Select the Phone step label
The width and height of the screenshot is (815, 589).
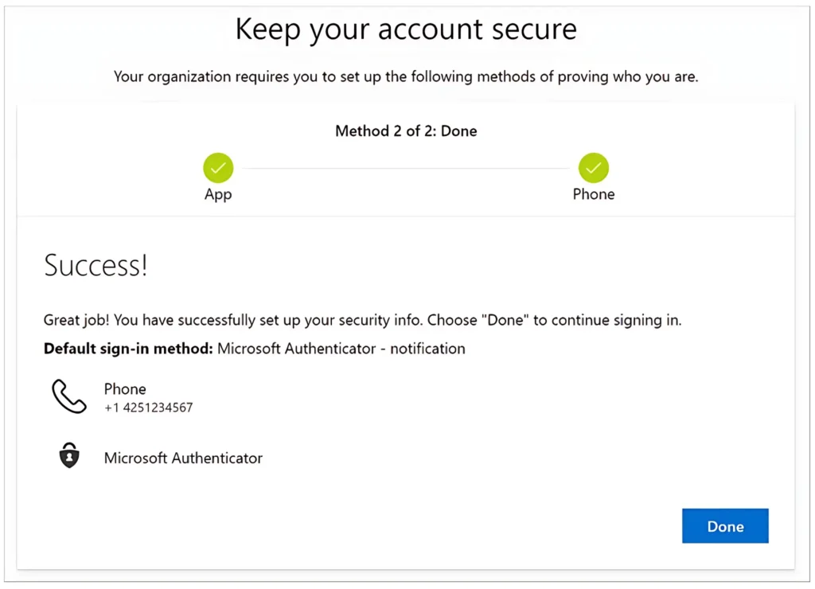[x=594, y=193]
